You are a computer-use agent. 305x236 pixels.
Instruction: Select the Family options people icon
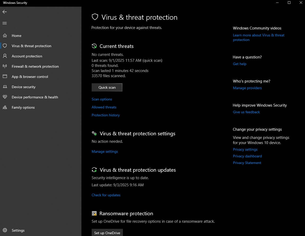[x=5, y=107]
